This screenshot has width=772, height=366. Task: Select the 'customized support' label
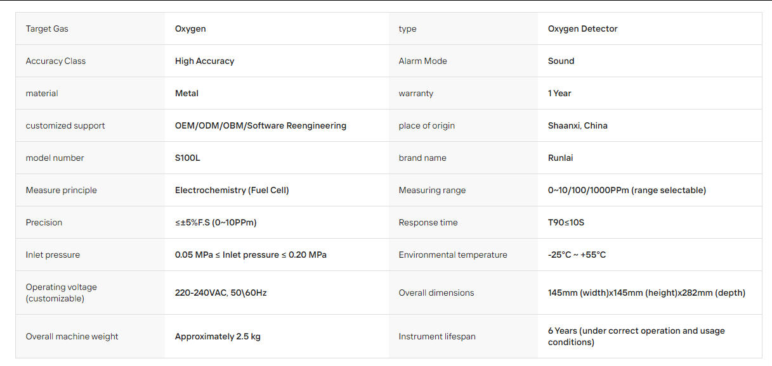[x=65, y=125]
